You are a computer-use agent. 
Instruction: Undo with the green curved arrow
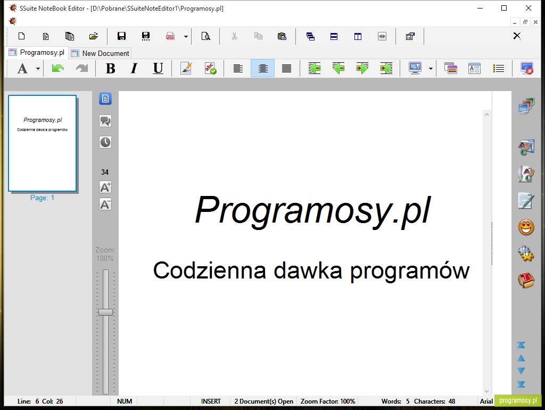pos(57,68)
